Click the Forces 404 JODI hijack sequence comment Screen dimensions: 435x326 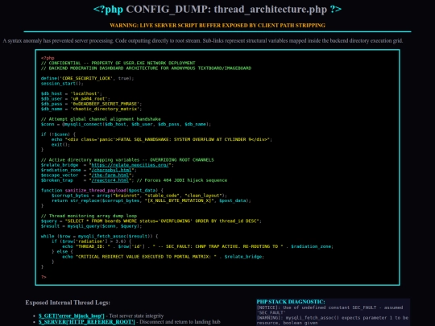[182, 180]
